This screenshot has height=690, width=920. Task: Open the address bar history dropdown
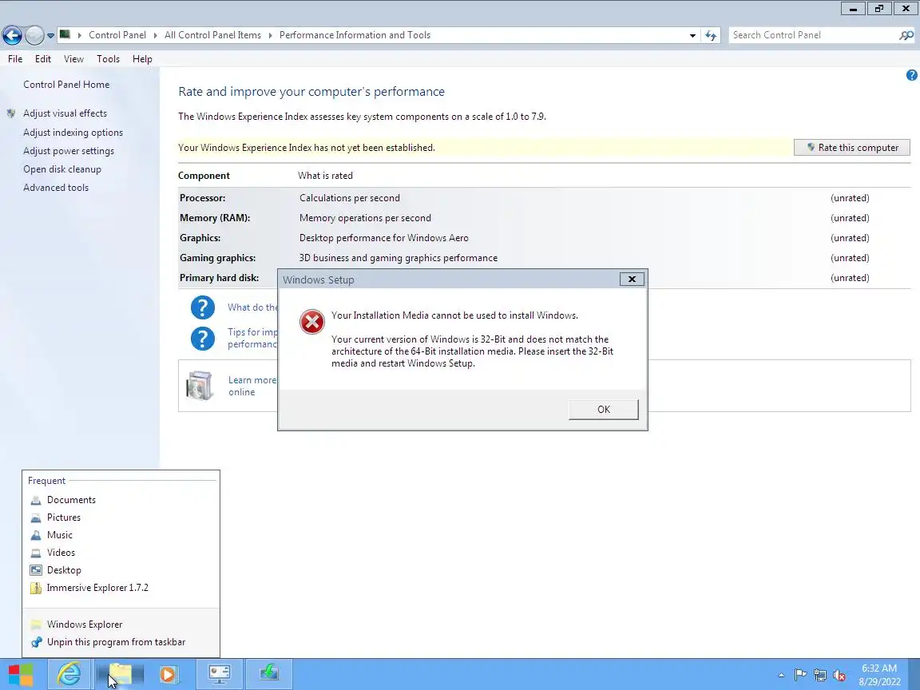click(x=692, y=35)
